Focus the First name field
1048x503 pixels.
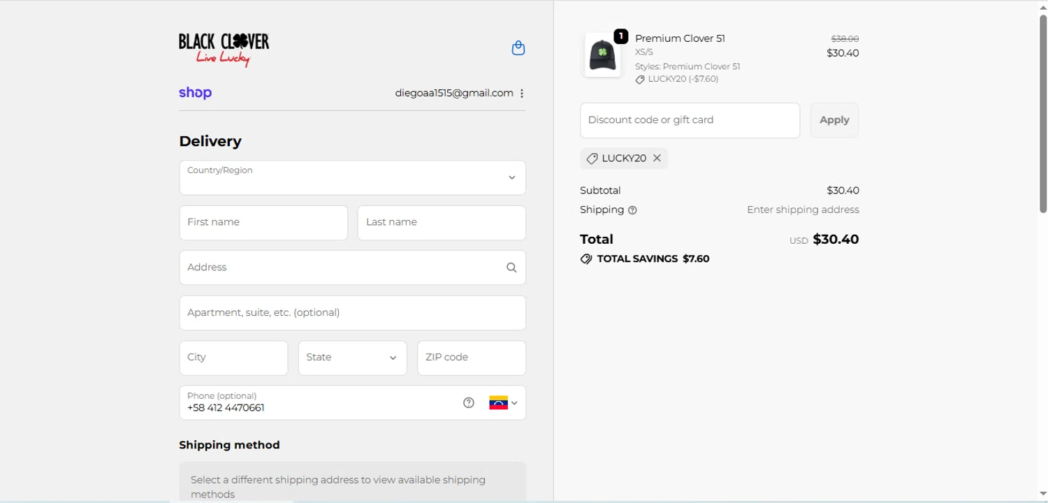(263, 223)
